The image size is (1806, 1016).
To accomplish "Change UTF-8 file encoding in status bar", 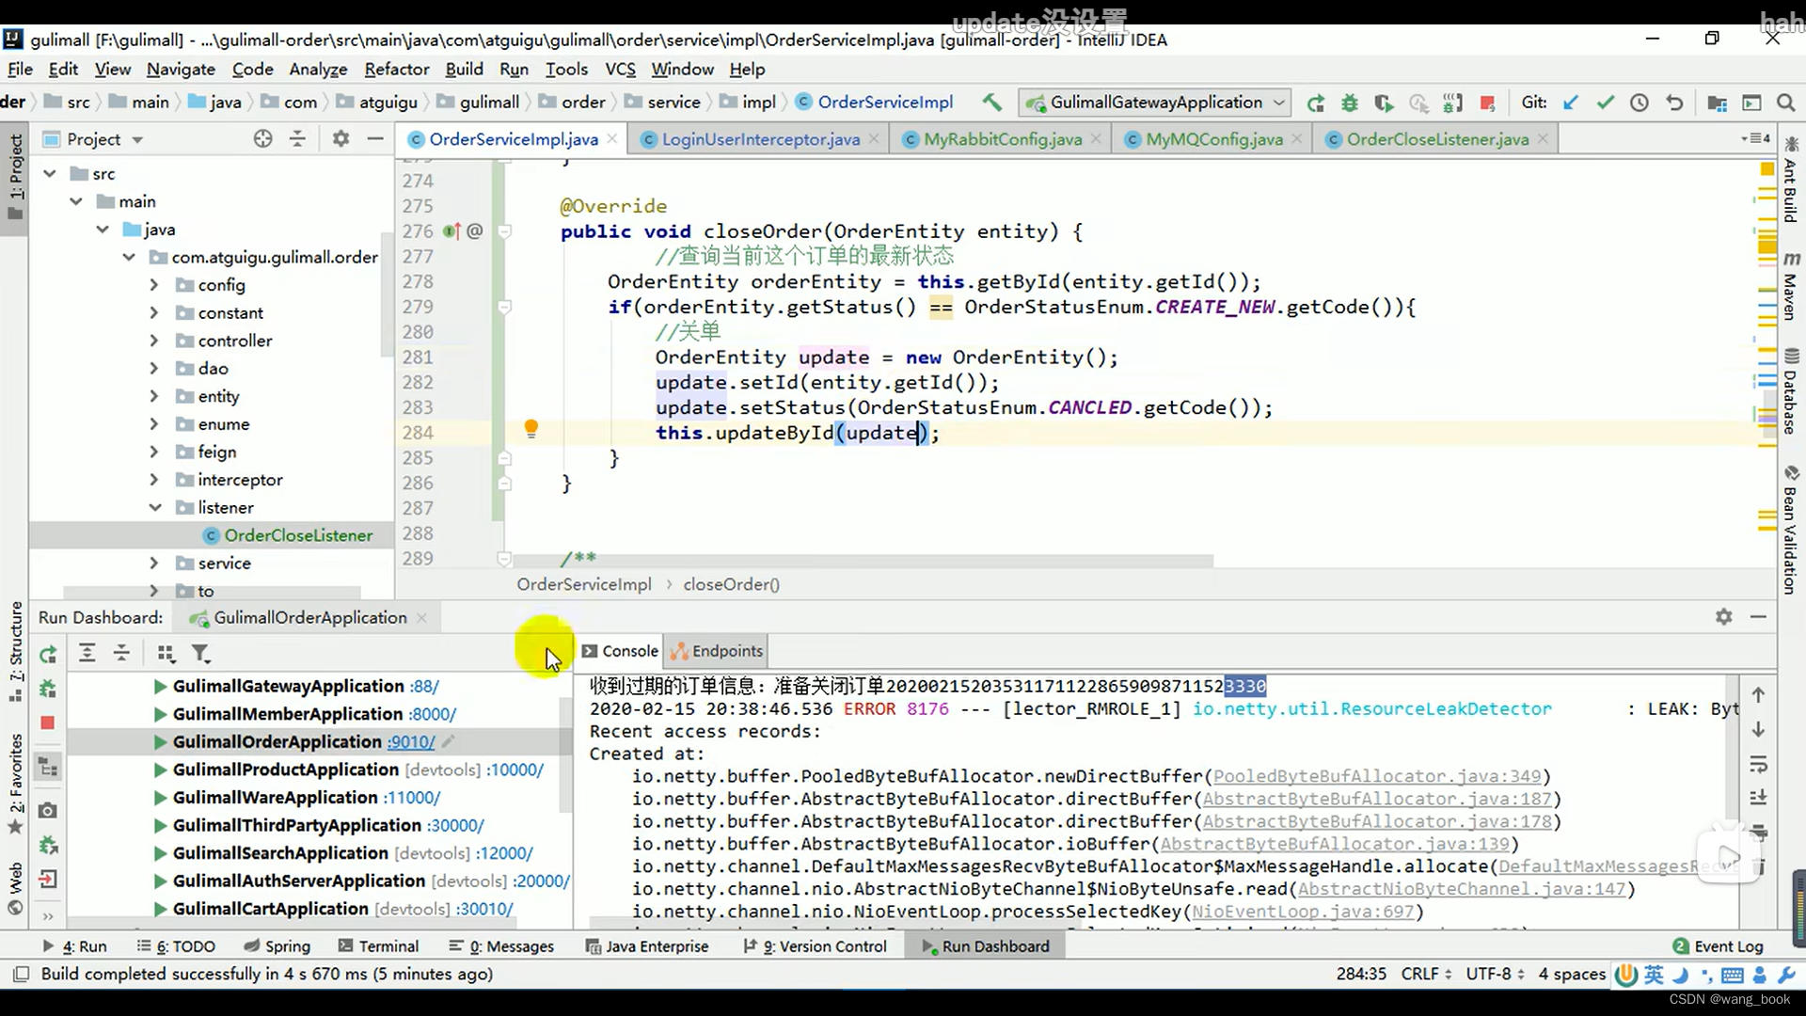I will coord(1495,974).
